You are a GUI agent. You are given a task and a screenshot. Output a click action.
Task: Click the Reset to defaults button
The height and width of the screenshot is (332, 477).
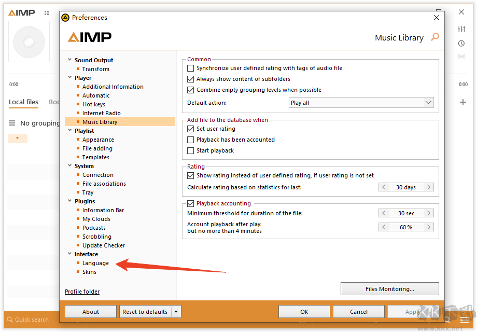pyautogui.click(x=145, y=312)
